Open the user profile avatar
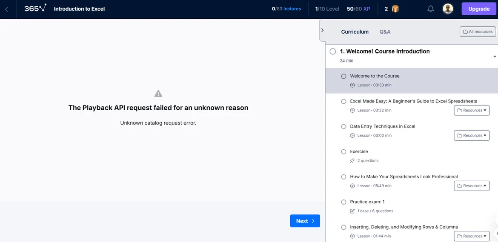498x242 pixels. click(448, 9)
